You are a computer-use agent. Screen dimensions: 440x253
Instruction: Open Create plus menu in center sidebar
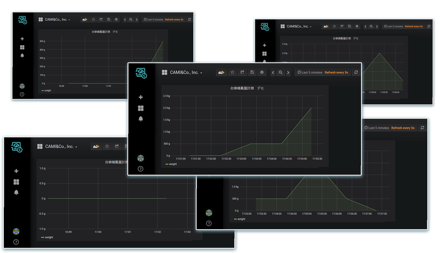point(141,97)
